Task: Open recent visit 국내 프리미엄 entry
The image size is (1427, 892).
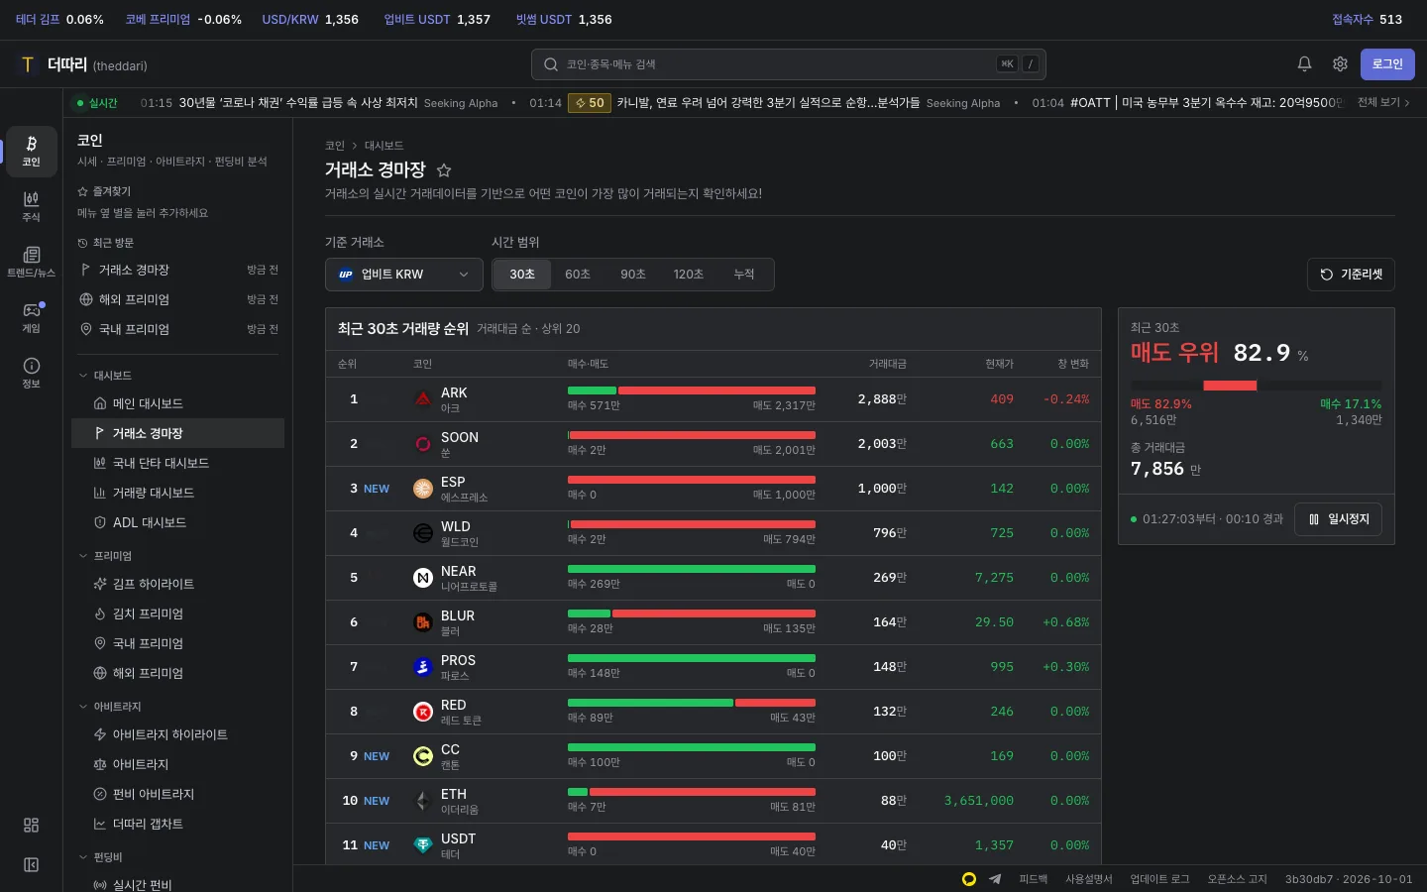Action: pos(178,329)
